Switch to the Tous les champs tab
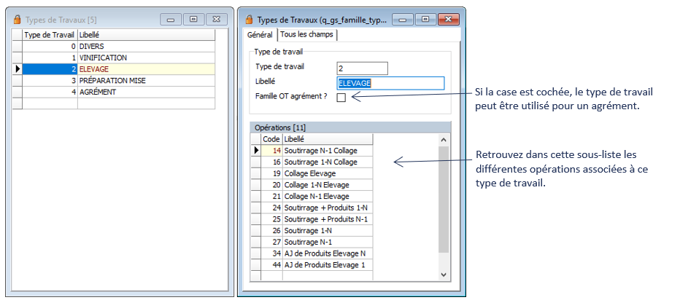Screen dimensions: 680x300 click(306, 34)
